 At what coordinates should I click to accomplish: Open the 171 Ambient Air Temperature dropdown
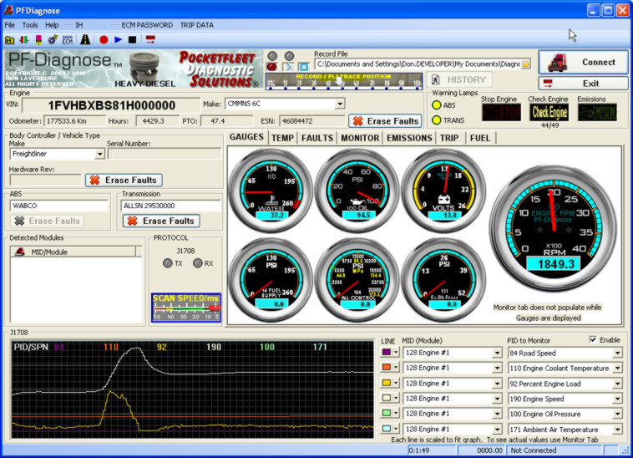[x=617, y=430]
